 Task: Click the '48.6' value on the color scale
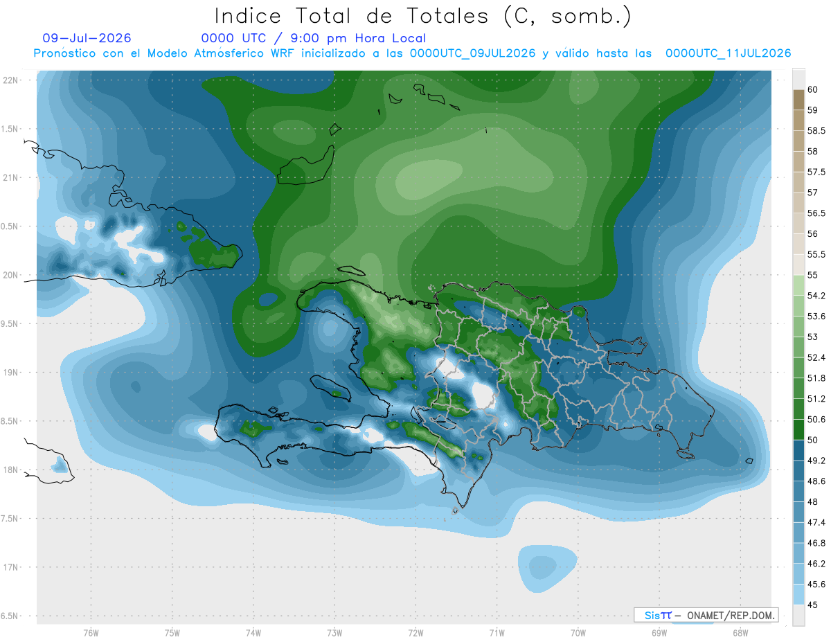(816, 481)
